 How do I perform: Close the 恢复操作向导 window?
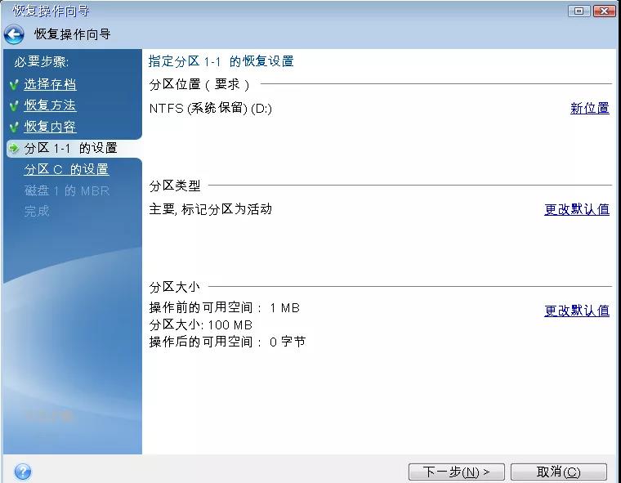tap(605, 11)
